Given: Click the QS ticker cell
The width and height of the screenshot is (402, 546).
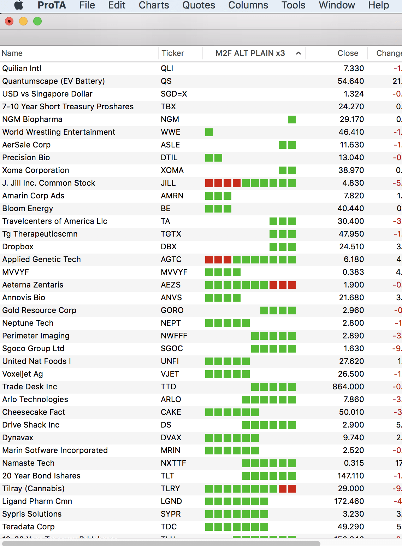Looking at the screenshot, I should point(166,81).
